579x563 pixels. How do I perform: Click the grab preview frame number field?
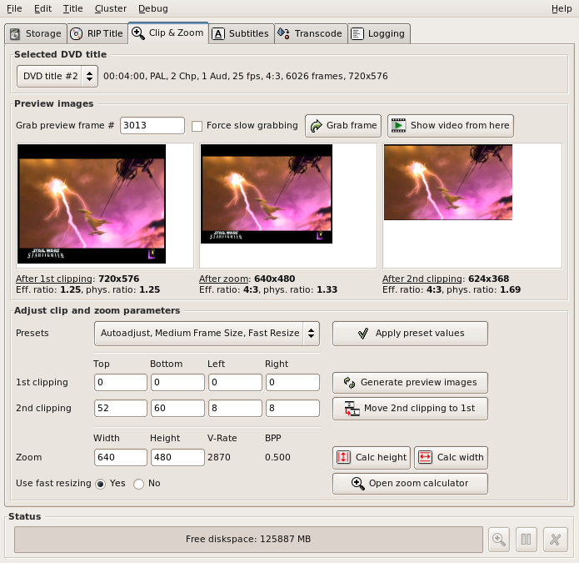[x=152, y=125]
